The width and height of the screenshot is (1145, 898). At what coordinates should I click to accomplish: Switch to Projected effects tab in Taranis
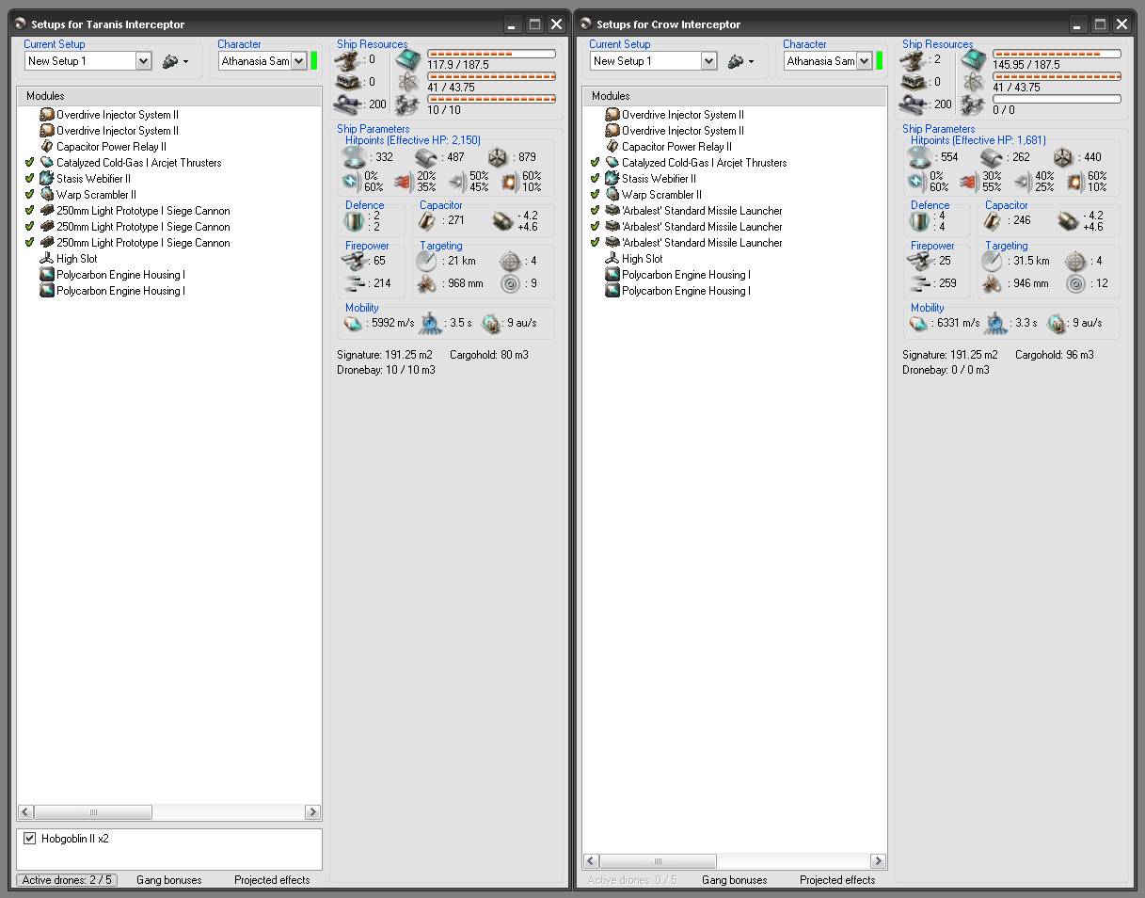(x=272, y=880)
